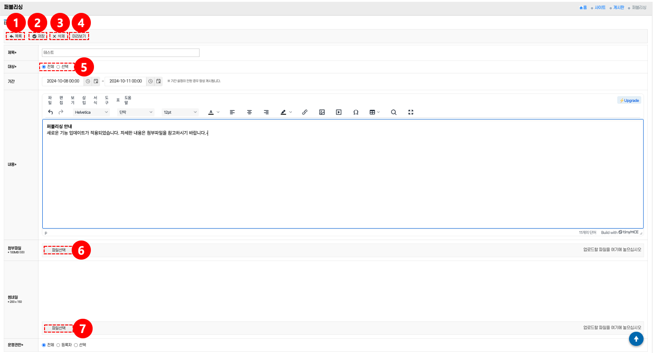Click the insert media play icon
653x353 pixels.
339,112
